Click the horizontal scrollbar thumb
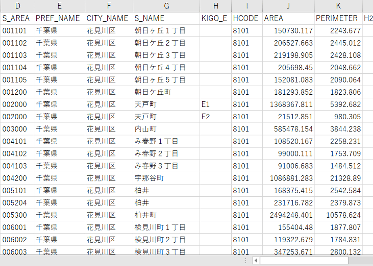Image resolution: width=373 pixels, height=266 pixels. (x=304, y=260)
